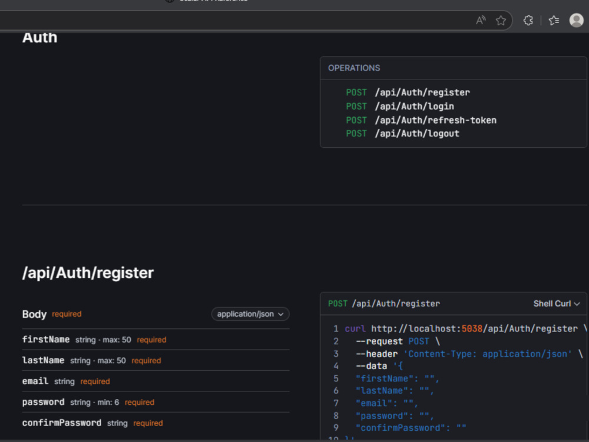The height and width of the screenshot is (442, 589).
Task: Open the browser profile avatar
Action: tap(576, 20)
